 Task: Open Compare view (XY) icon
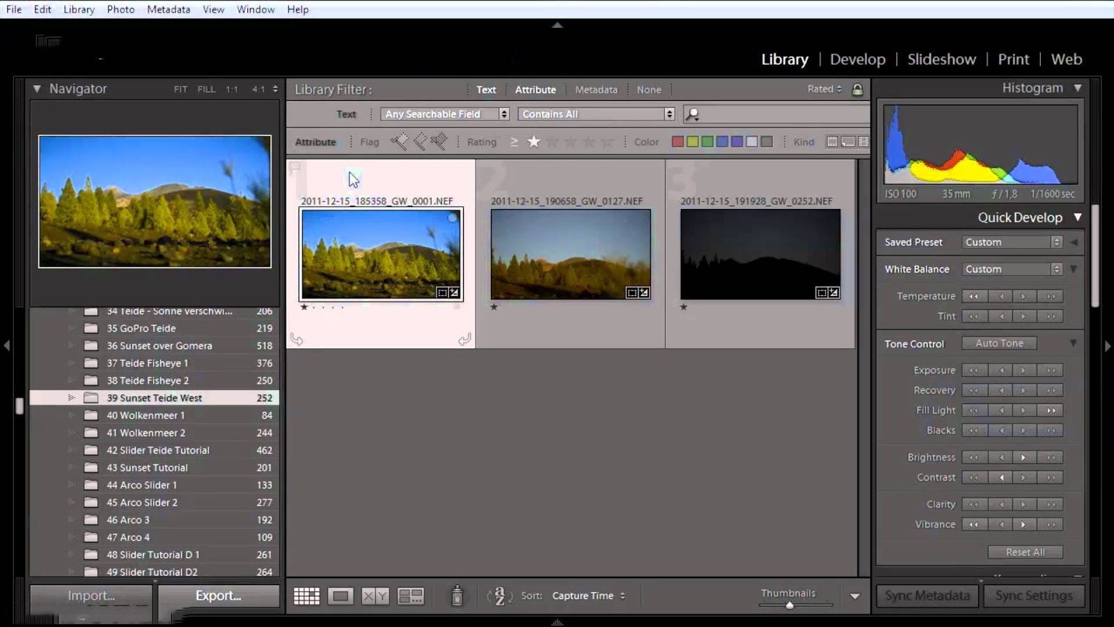click(375, 596)
